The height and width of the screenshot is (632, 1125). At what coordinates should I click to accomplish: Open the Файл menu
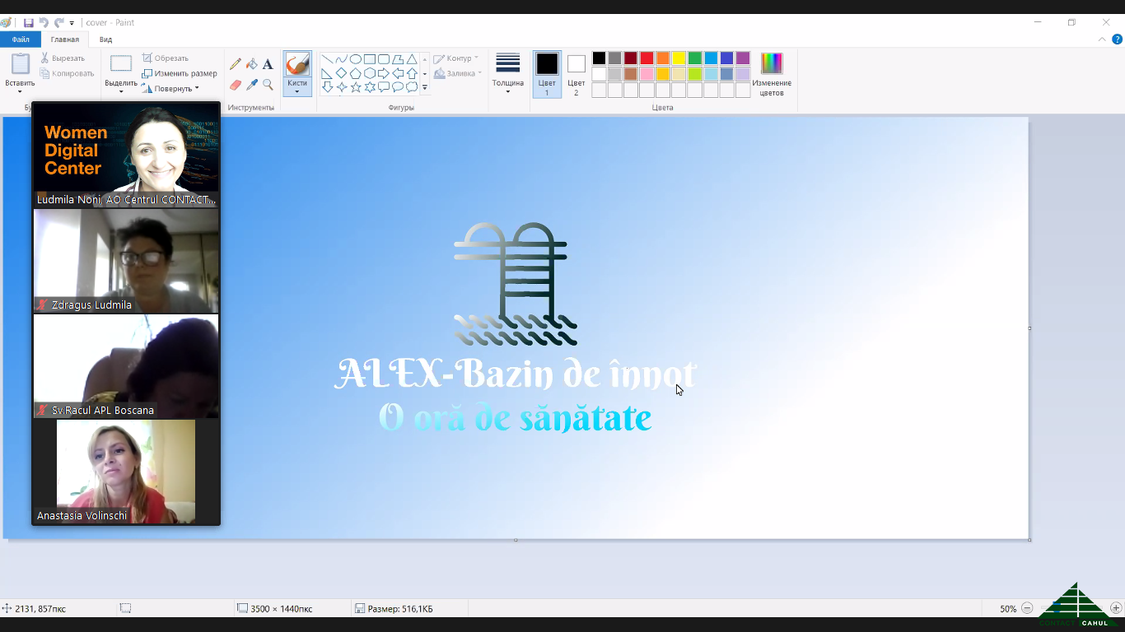21,39
